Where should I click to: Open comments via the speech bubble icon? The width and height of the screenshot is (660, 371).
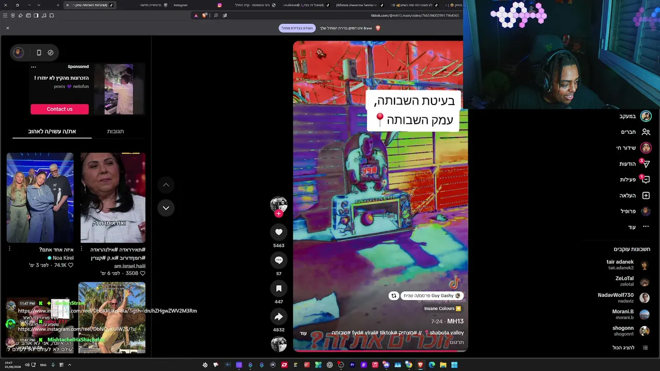(278, 260)
